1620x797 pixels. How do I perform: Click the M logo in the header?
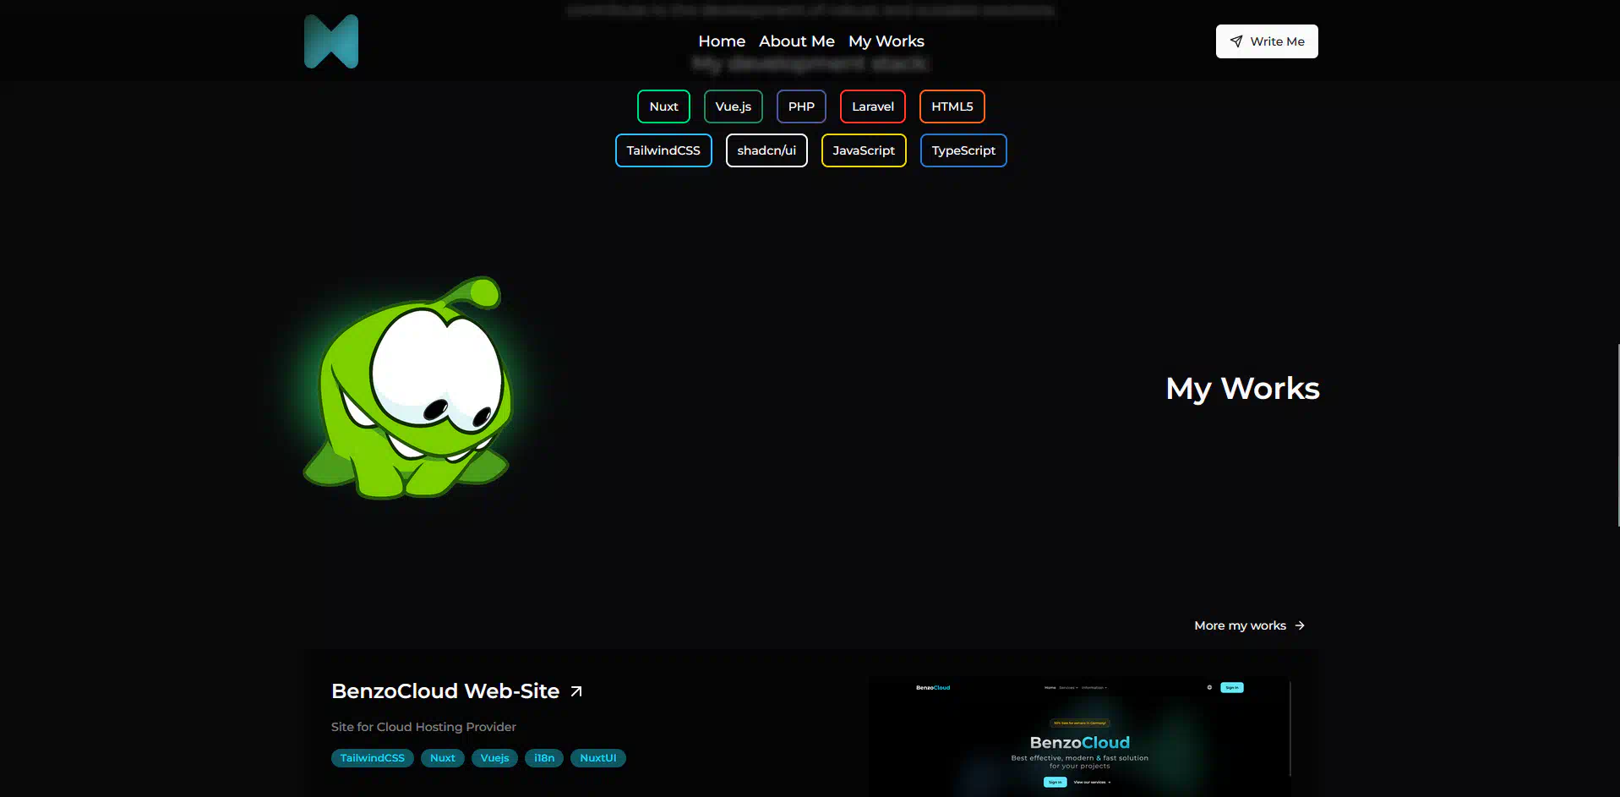tap(331, 41)
